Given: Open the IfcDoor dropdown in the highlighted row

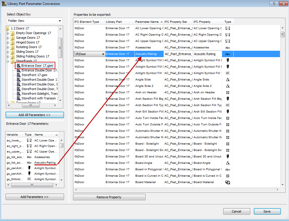Looking at the screenshot, I should pyautogui.click(x=103, y=54).
